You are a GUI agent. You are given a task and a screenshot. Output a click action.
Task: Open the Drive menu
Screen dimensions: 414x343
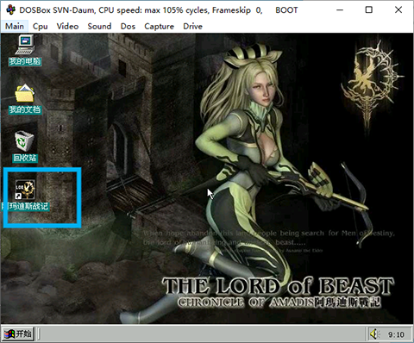(192, 27)
